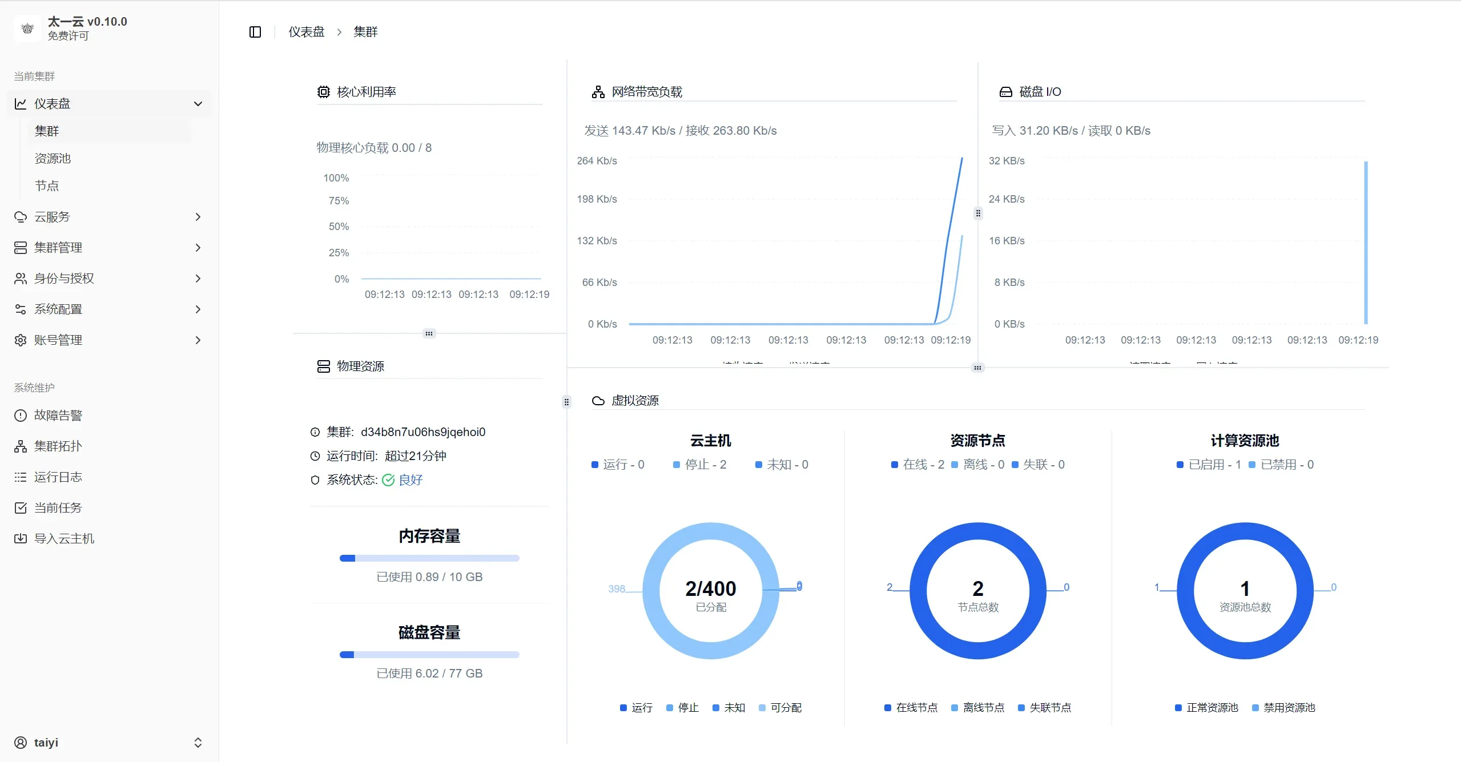This screenshot has width=1461, height=762.
Task: Click resize handle between network and disk panels
Action: click(x=978, y=213)
